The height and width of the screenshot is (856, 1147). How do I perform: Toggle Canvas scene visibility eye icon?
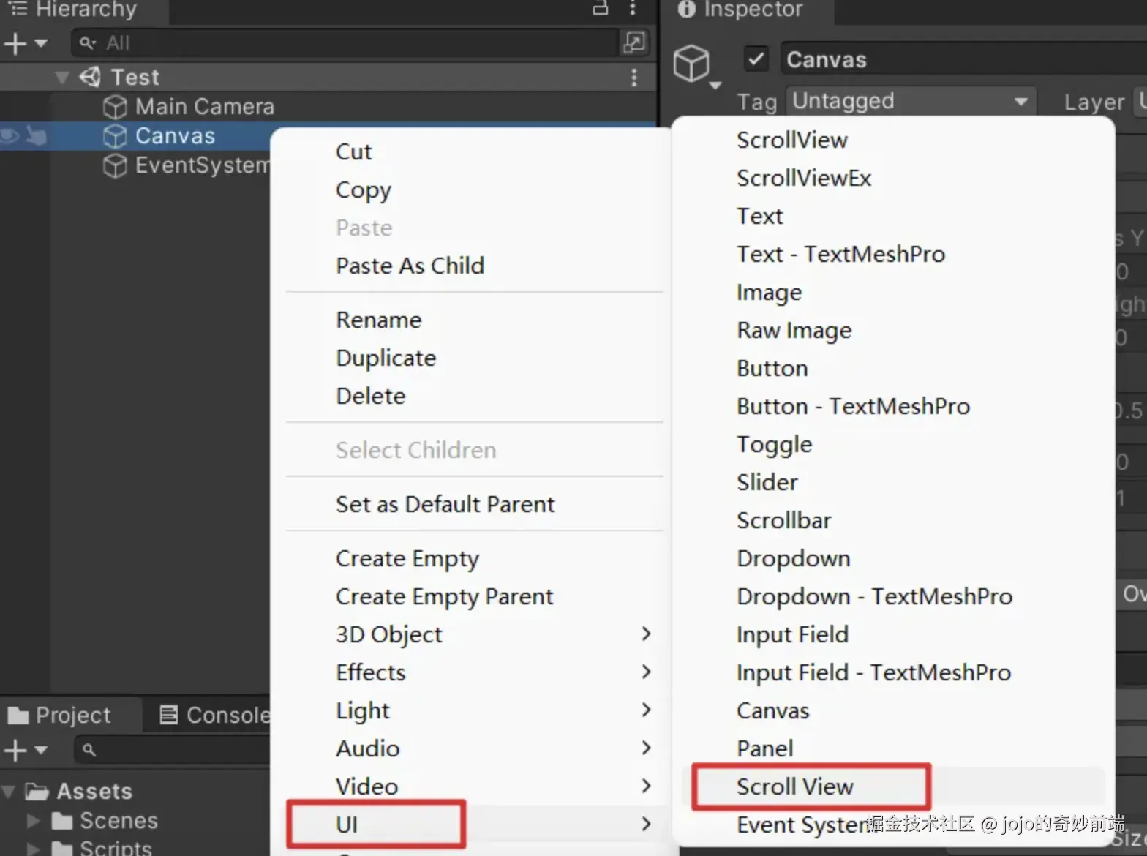pyautogui.click(x=10, y=136)
